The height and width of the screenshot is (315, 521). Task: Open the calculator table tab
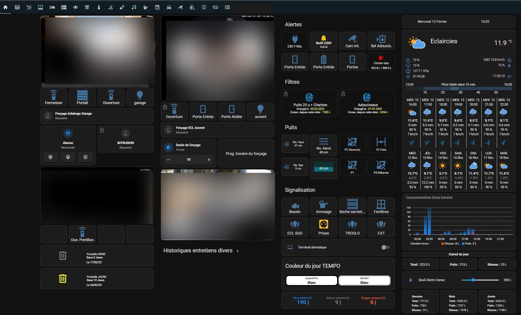17,7
